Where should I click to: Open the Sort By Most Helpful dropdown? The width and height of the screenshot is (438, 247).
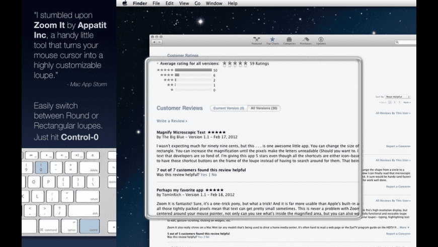[x=398, y=97]
